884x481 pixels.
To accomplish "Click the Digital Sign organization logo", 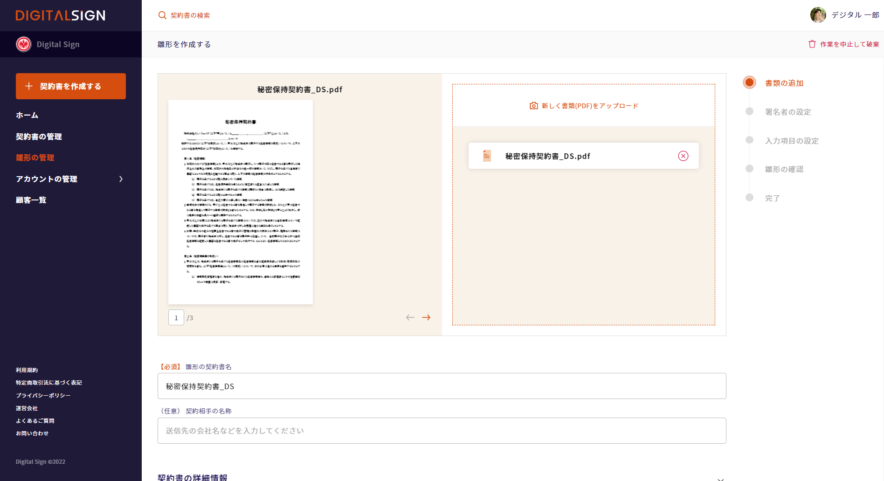I will click(x=24, y=44).
